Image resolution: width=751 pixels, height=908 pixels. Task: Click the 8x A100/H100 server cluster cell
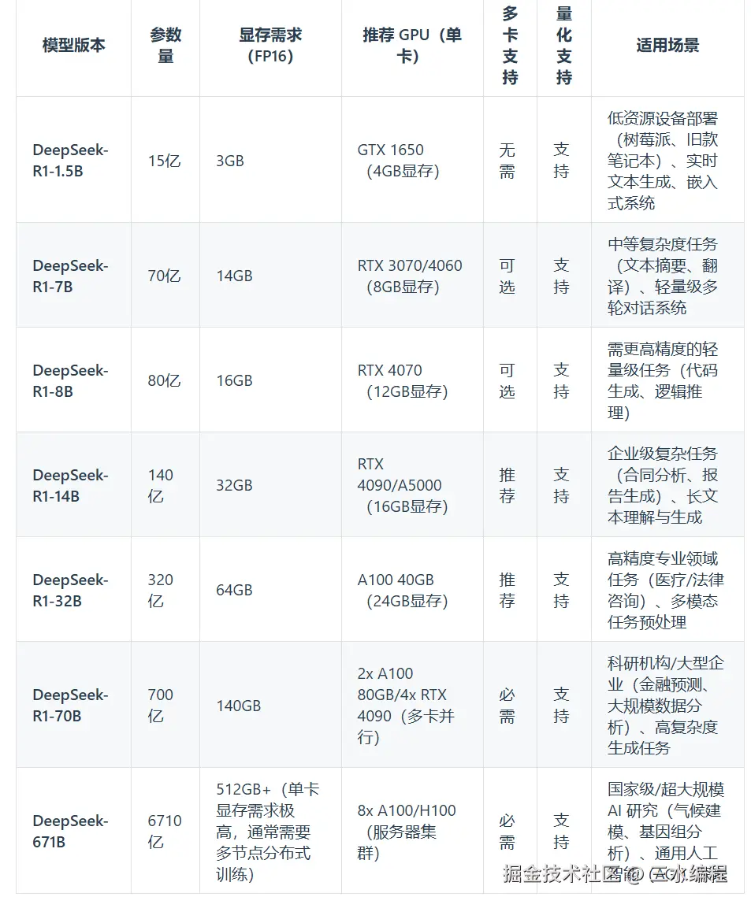coord(406,831)
